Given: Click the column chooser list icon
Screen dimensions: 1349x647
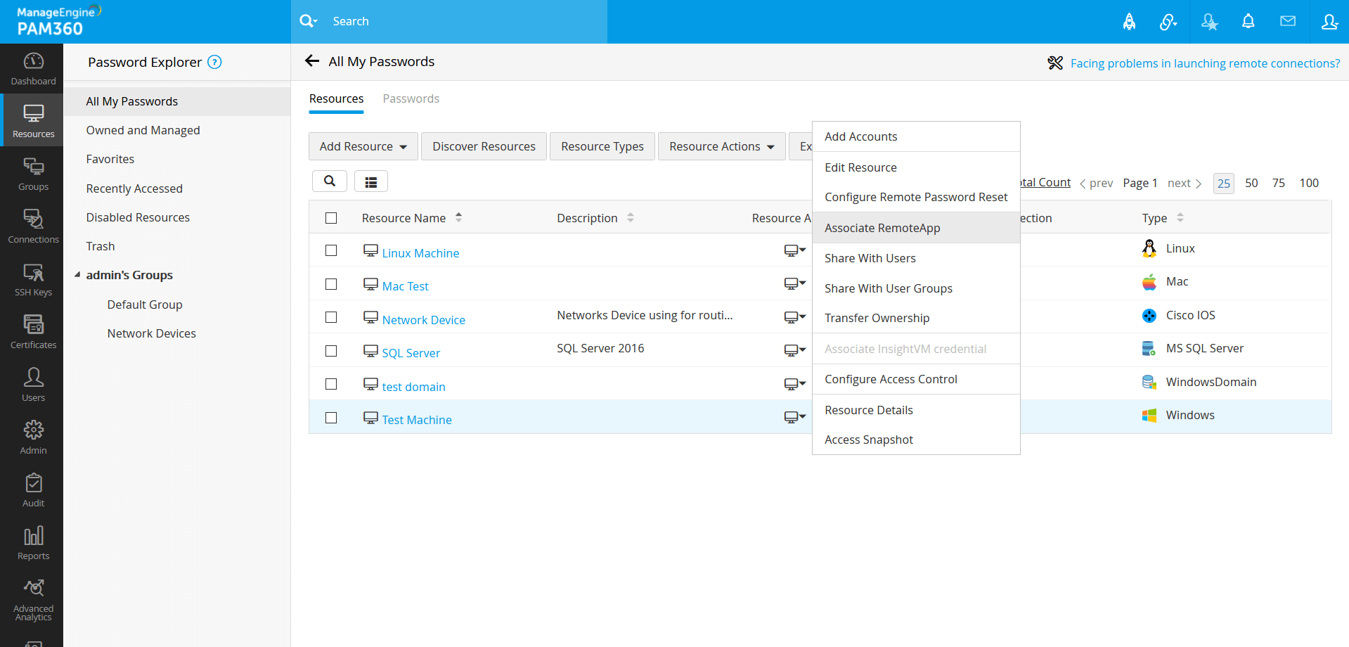Looking at the screenshot, I should point(370,182).
